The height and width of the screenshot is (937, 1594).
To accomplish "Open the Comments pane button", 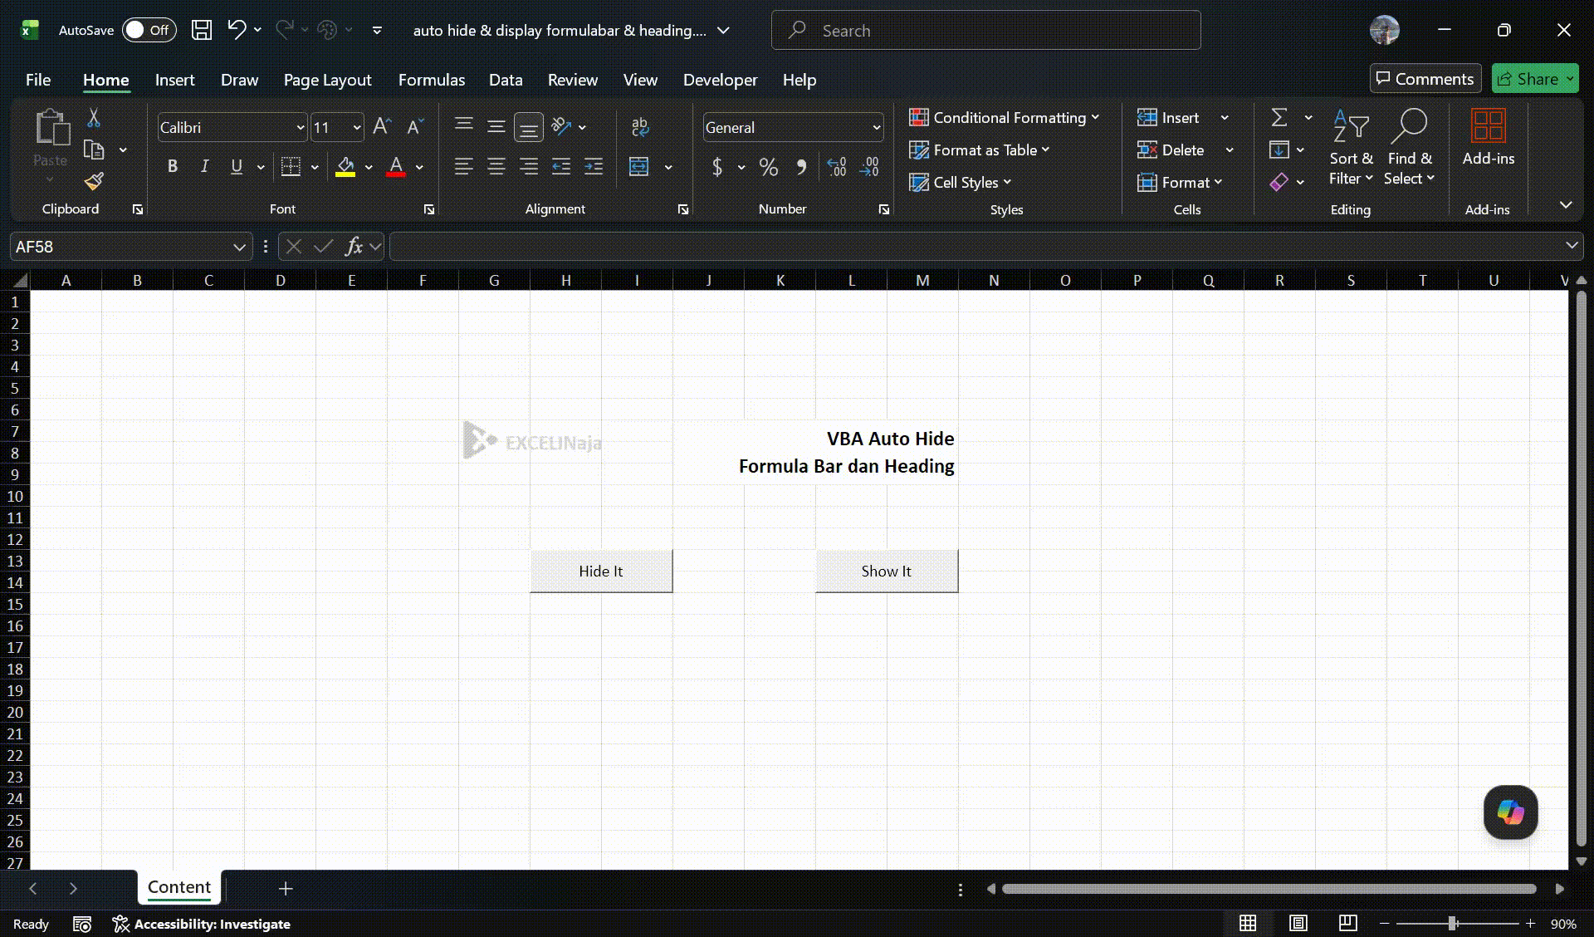I will pyautogui.click(x=1425, y=79).
